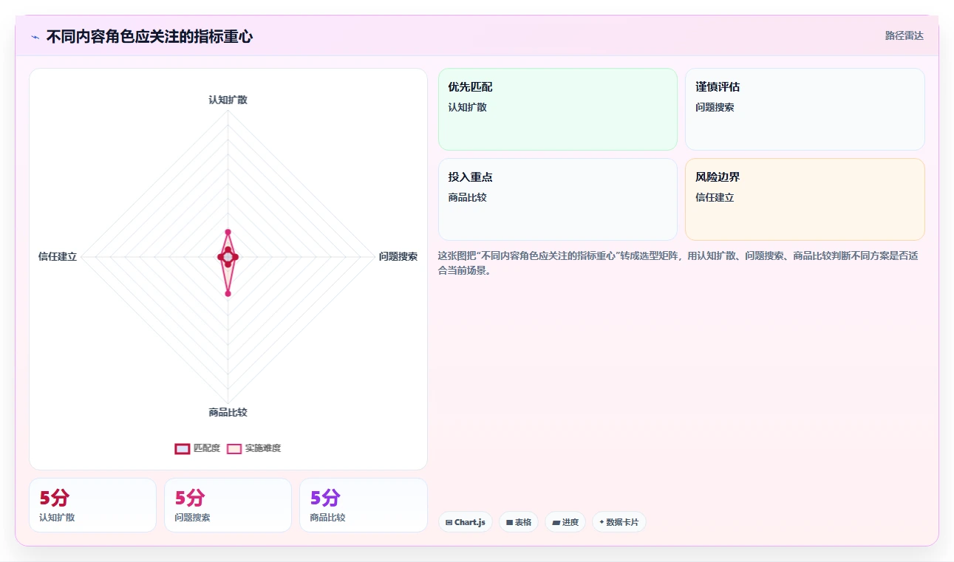
Task: Click the 表格 tag icon
Action: (509, 522)
